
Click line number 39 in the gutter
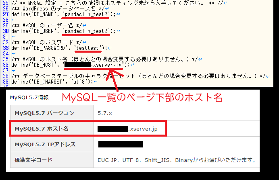6,82
